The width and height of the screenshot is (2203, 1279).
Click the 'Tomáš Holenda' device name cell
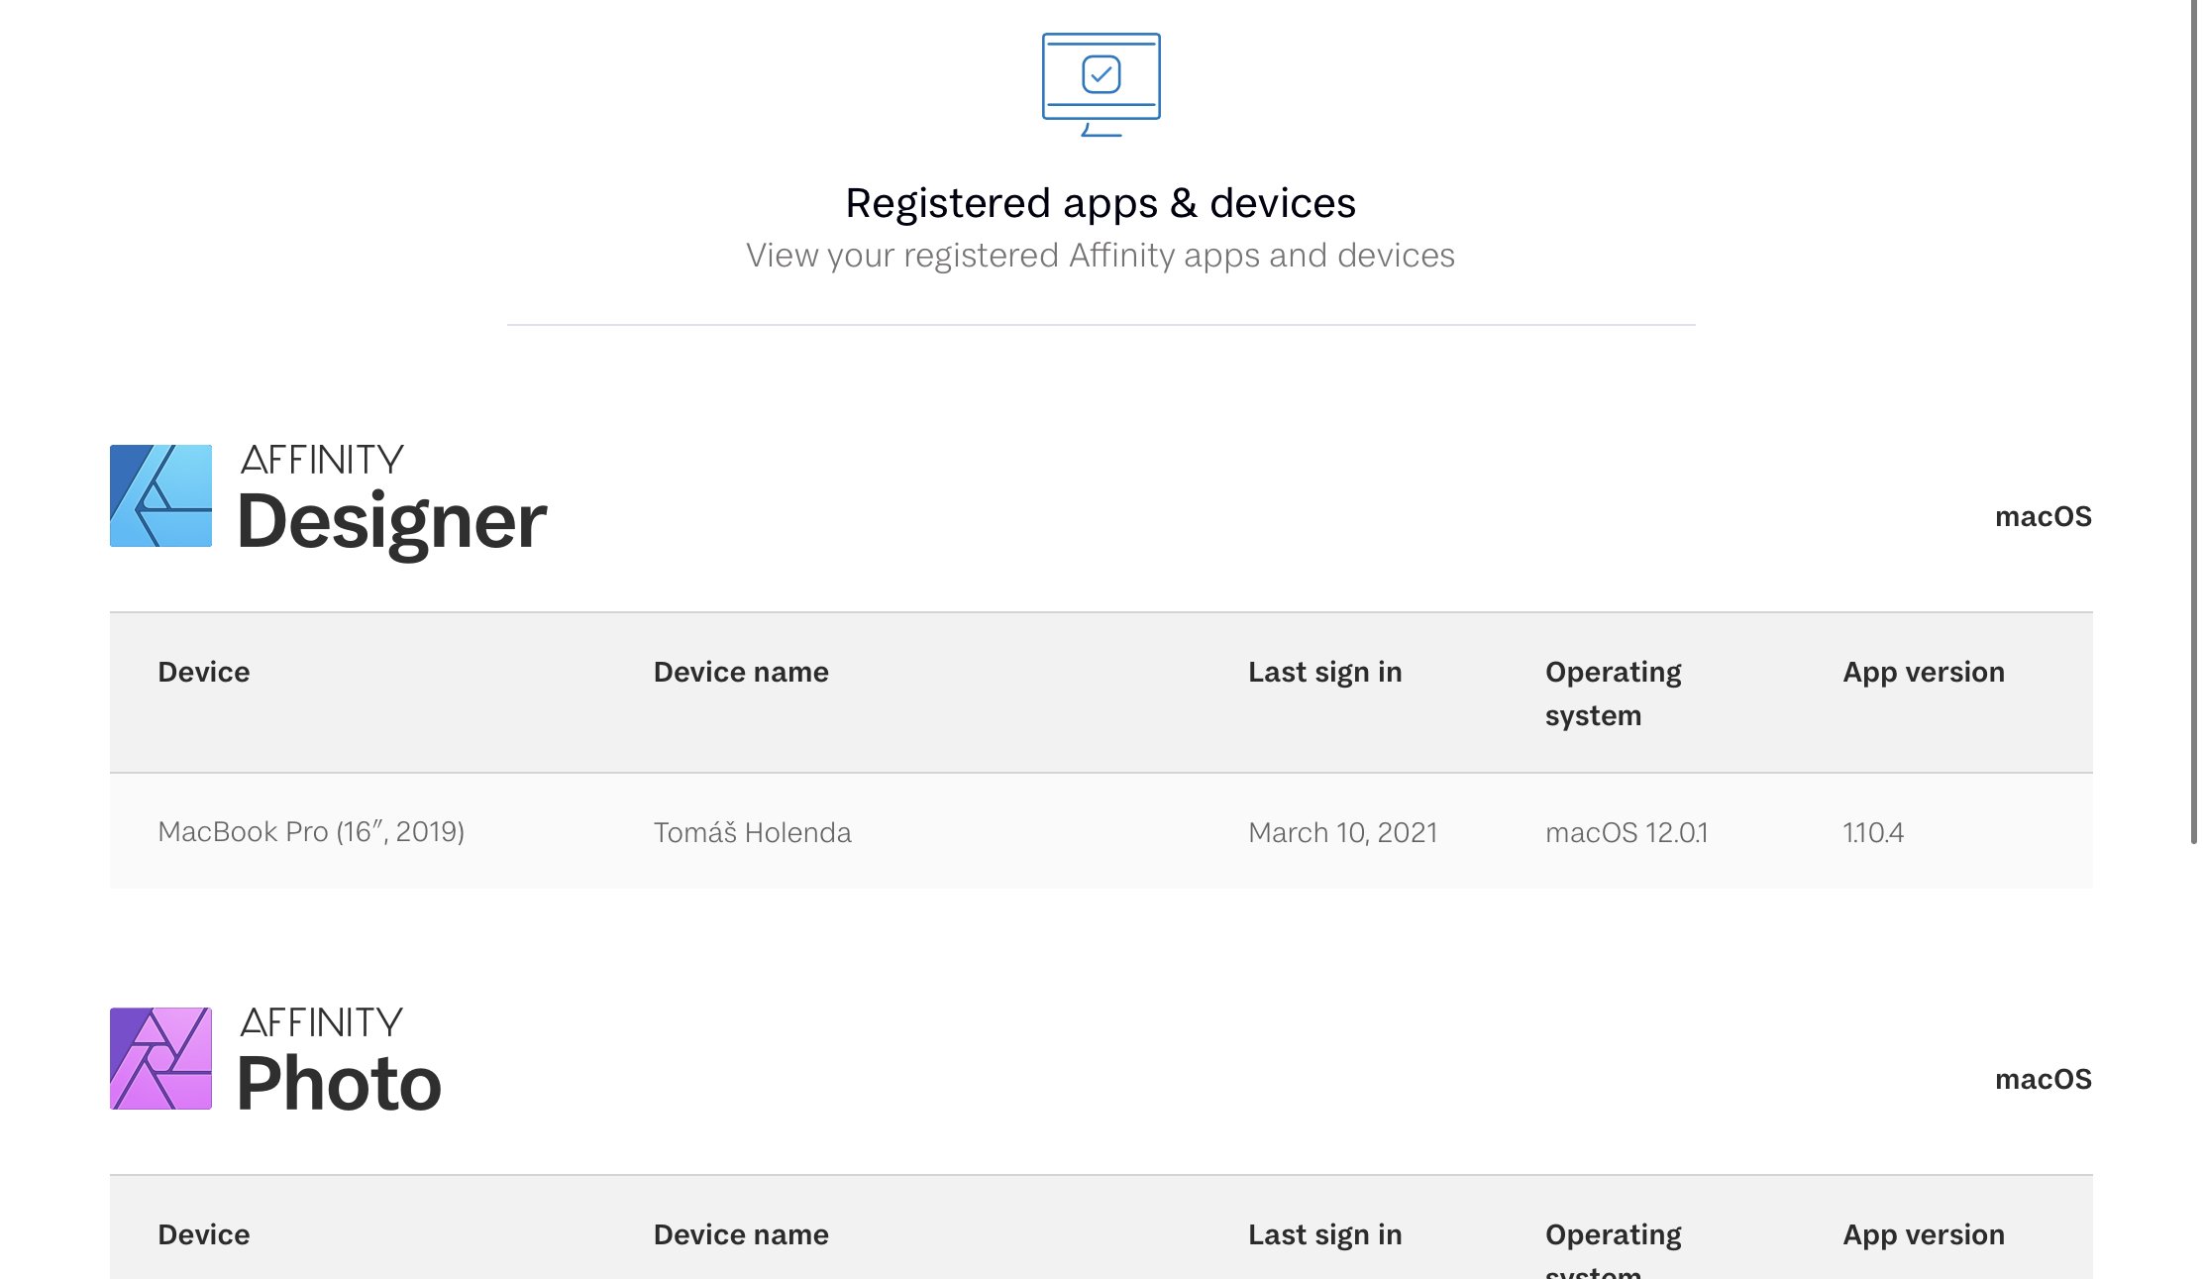752,831
